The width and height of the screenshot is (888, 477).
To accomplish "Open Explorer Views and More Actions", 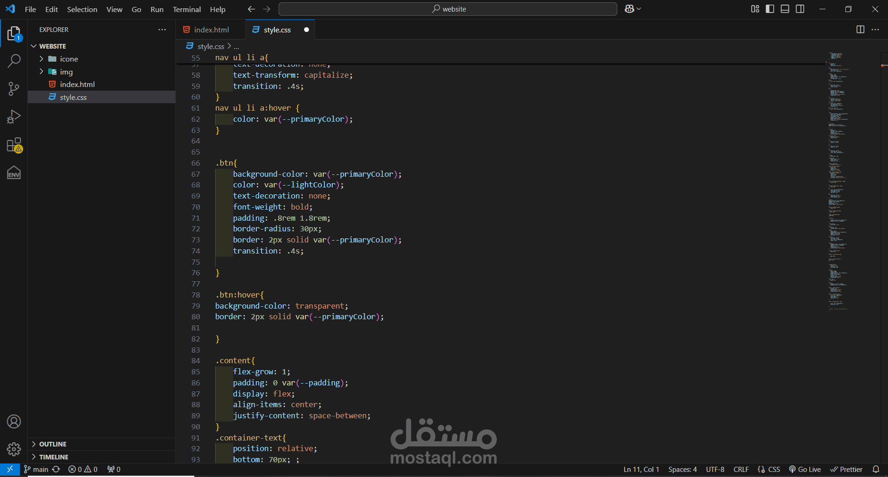I will pos(162,29).
